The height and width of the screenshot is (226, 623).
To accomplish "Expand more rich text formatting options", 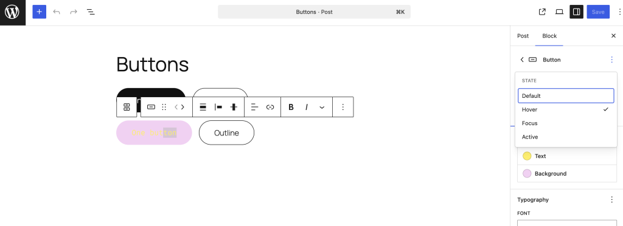I will click(x=322, y=107).
